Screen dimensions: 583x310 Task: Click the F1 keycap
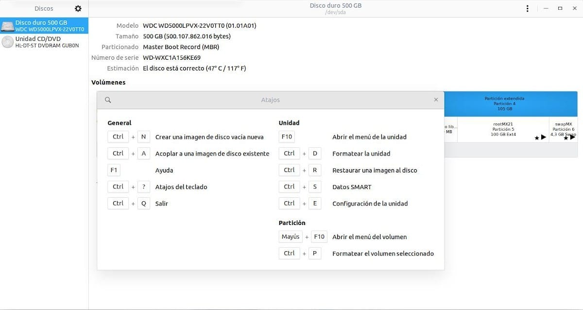(114, 170)
